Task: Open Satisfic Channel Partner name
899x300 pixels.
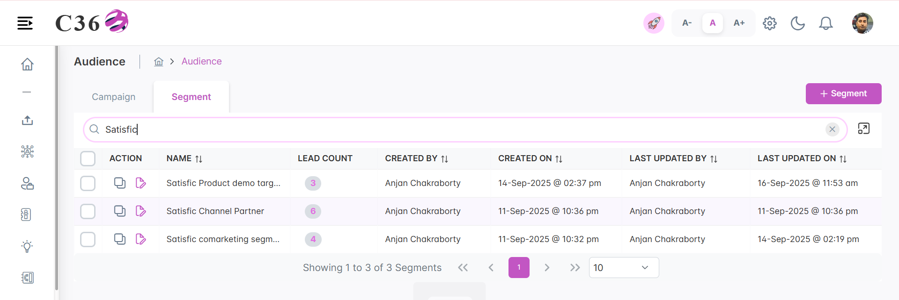Action: click(x=215, y=211)
